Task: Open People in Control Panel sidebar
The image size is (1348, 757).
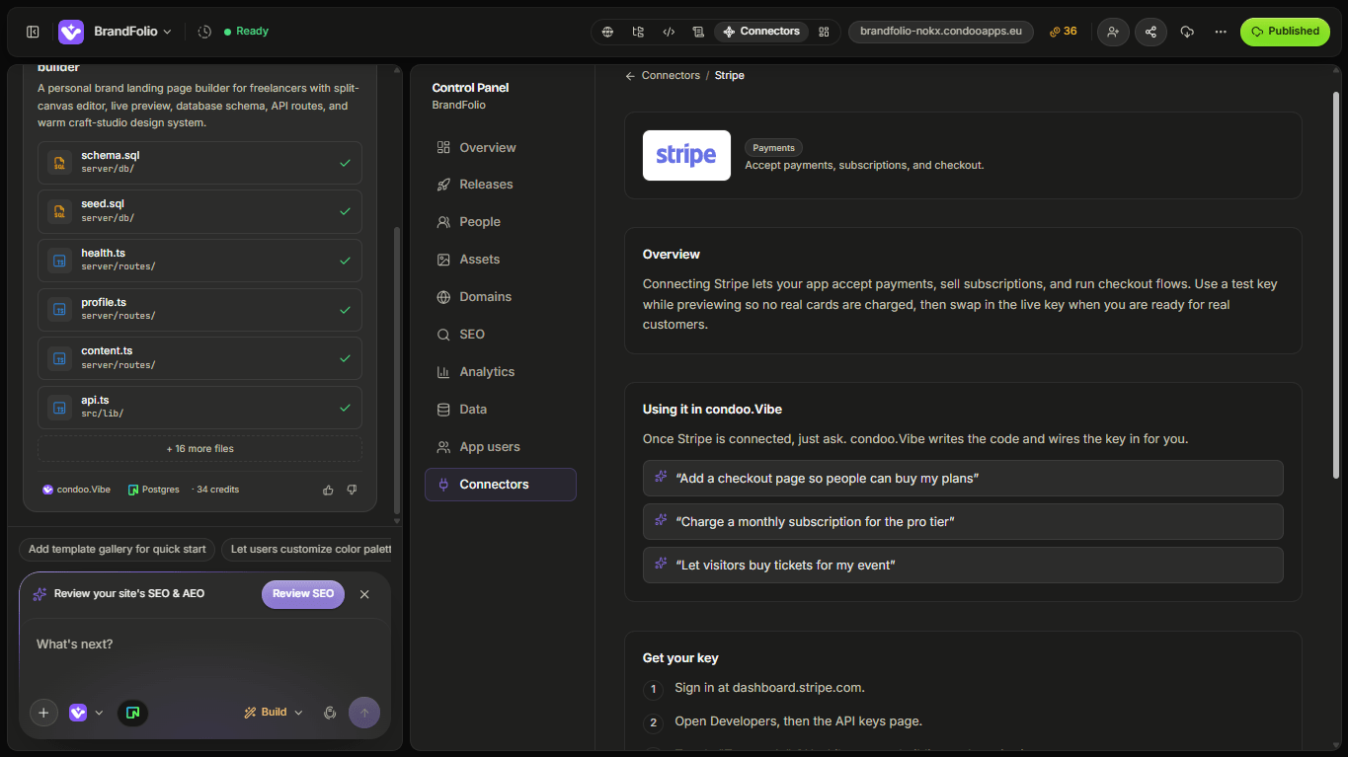Action: tap(500, 222)
